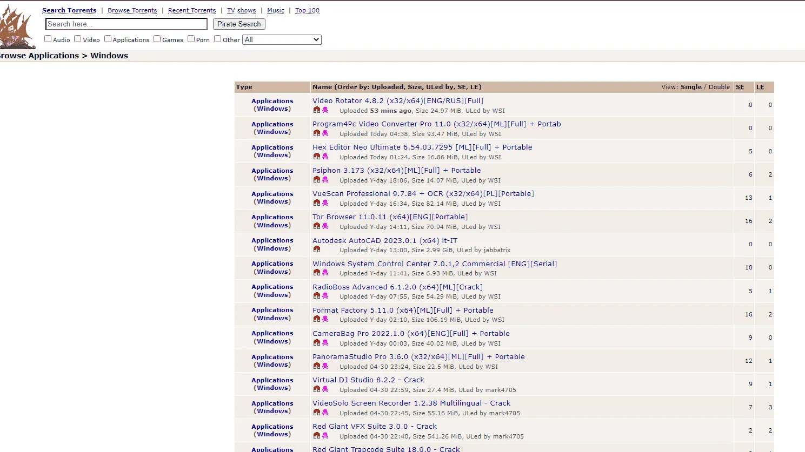805x452 pixels.
Task: Click the pink skull icon on the Tor Browser row
Action: (325, 226)
